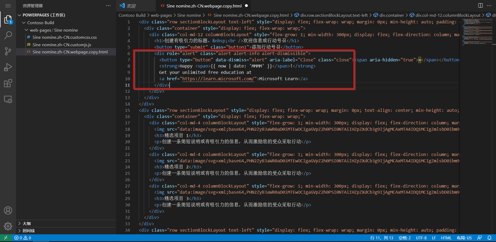The width and height of the screenshot is (496, 242).
Task: Click the UTF-8 encoding indicator
Action: point(421,238)
